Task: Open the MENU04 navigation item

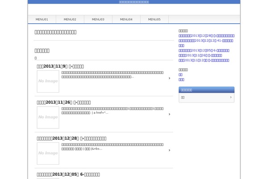Action: pos(126,19)
